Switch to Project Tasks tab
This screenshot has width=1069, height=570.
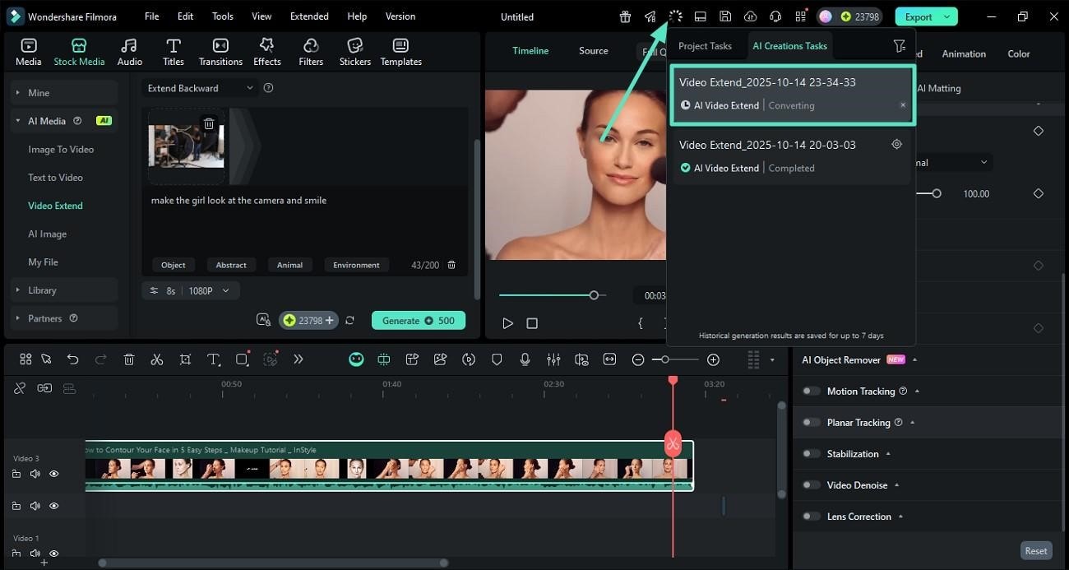(x=705, y=46)
